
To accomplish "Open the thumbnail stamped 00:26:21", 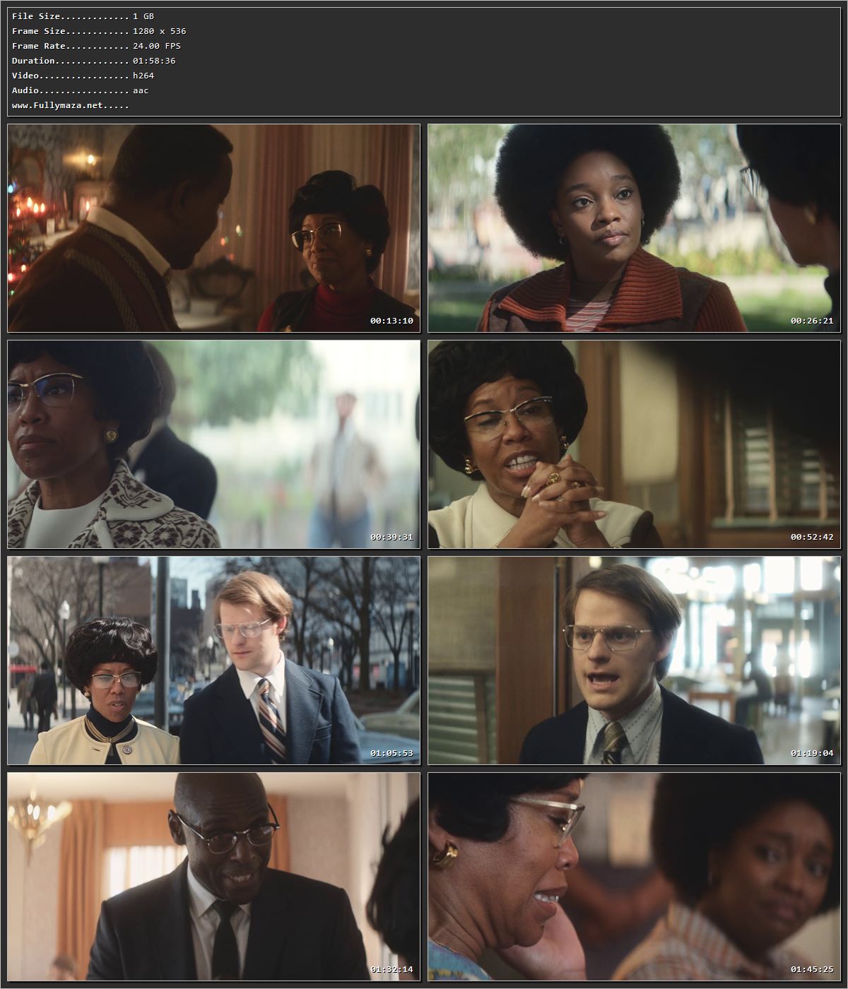I will pos(634,228).
